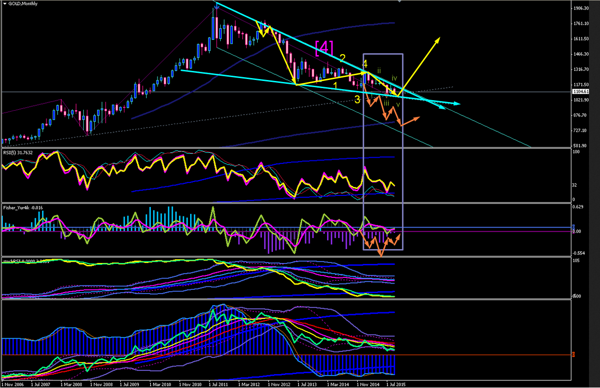This screenshot has width=600, height=388.
Task: Click the 1171.50 price scale label
Action: pyautogui.click(x=582, y=84)
